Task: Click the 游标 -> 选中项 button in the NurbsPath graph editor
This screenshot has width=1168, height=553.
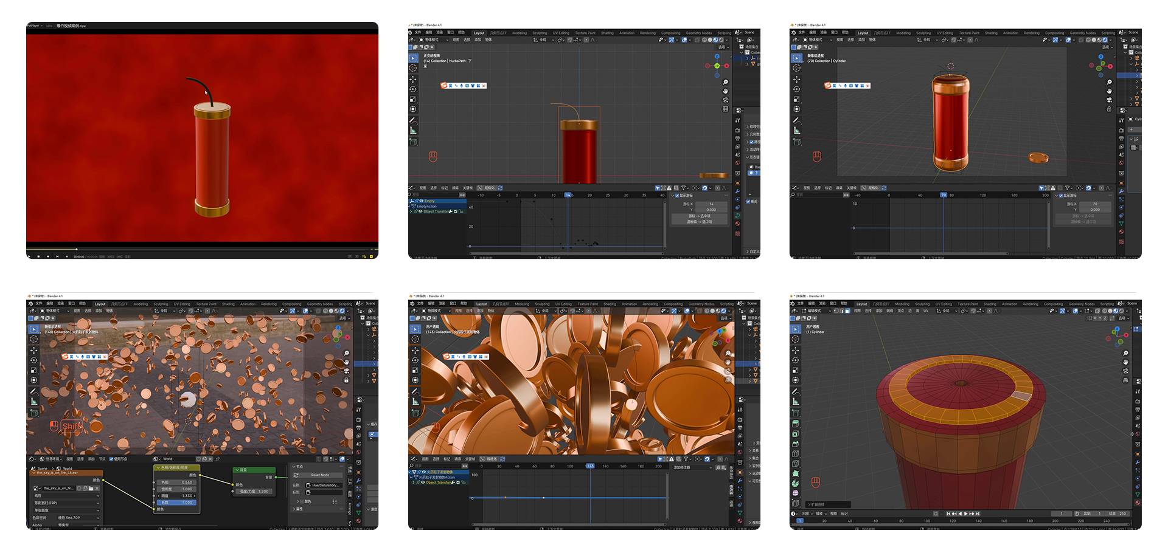Action: (x=699, y=216)
